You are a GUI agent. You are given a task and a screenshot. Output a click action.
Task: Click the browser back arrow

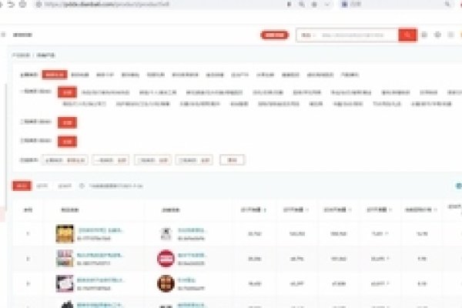tap(12, 4)
